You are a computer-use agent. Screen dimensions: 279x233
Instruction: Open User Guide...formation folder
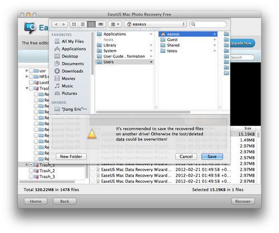(124, 56)
